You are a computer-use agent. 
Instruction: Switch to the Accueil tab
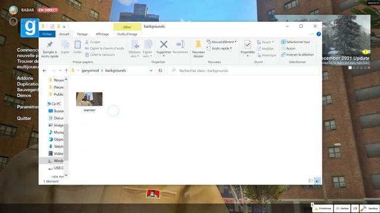click(x=64, y=34)
